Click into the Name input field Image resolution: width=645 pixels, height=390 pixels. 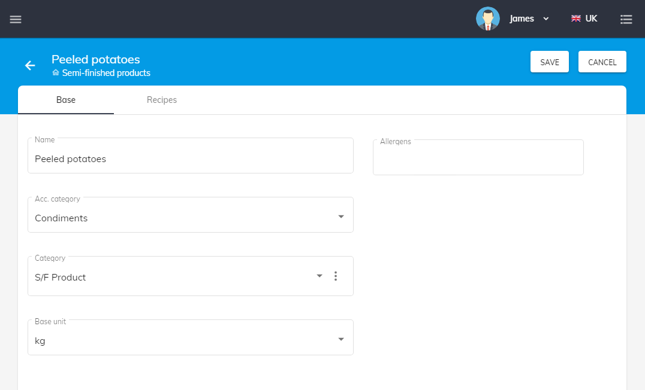[x=190, y=159]
